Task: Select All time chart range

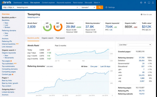Action: pyautogui.click(x=84, y=66)
